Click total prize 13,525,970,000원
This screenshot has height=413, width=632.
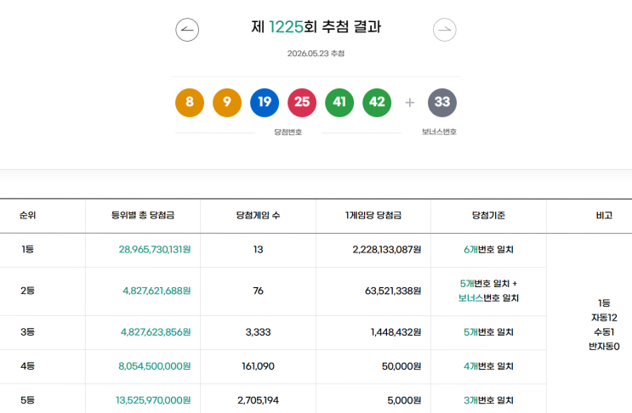coord(153,400)
